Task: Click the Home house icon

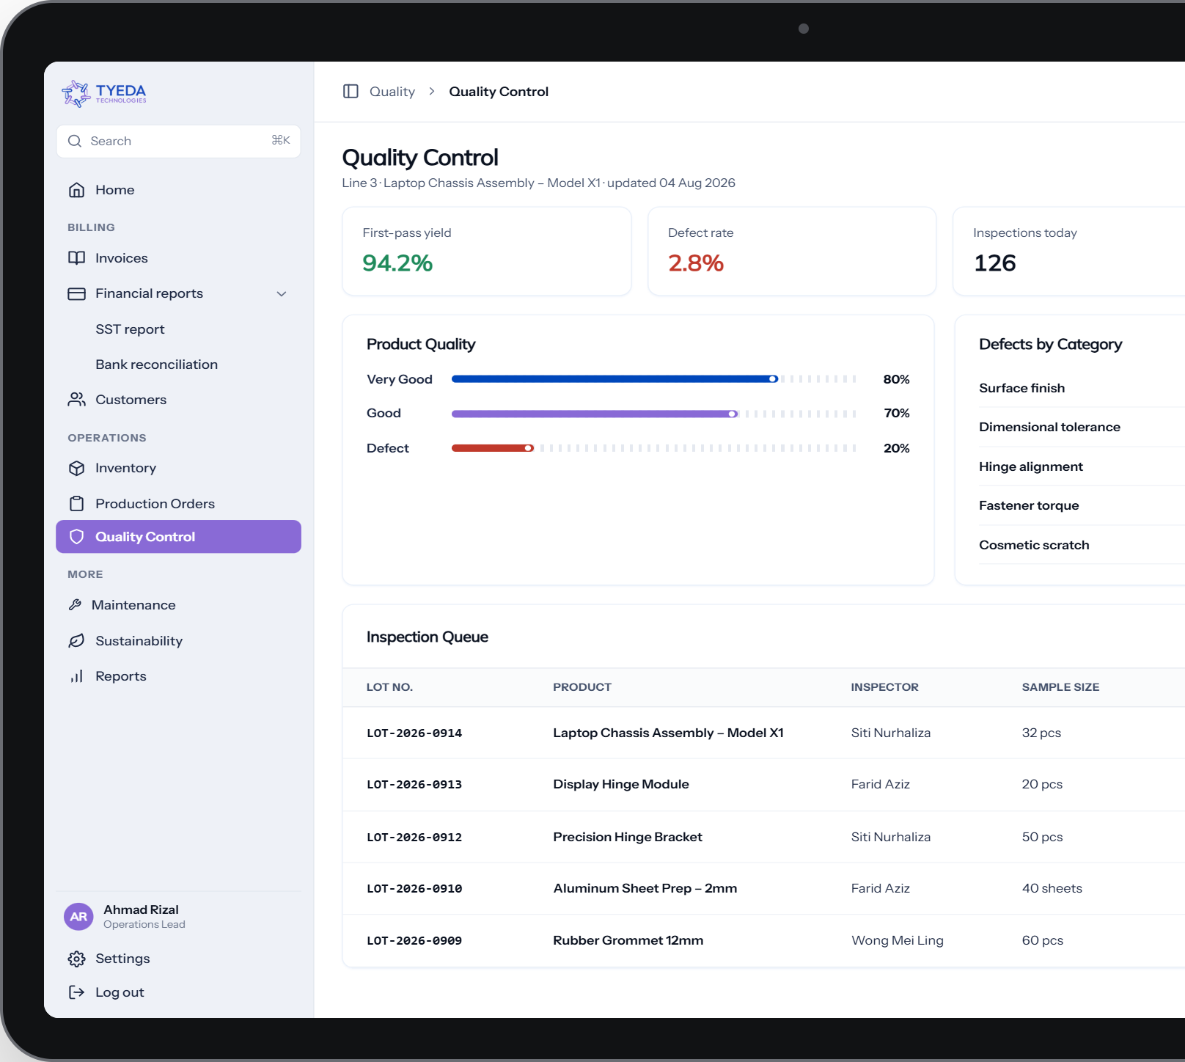Action: click(76, 190)
